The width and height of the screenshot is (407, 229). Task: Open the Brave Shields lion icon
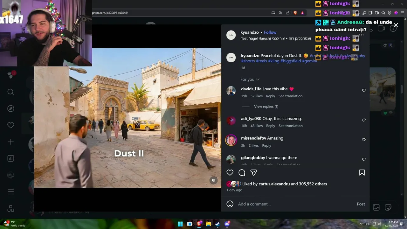(x=295, y=13)
